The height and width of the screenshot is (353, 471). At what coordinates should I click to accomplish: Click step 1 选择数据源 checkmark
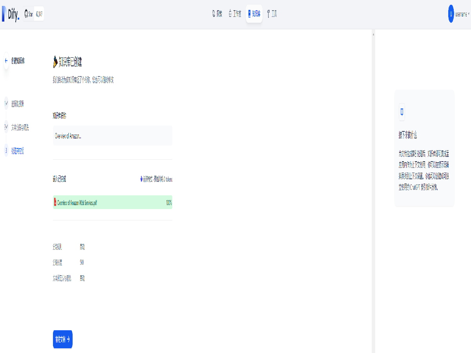6,104
